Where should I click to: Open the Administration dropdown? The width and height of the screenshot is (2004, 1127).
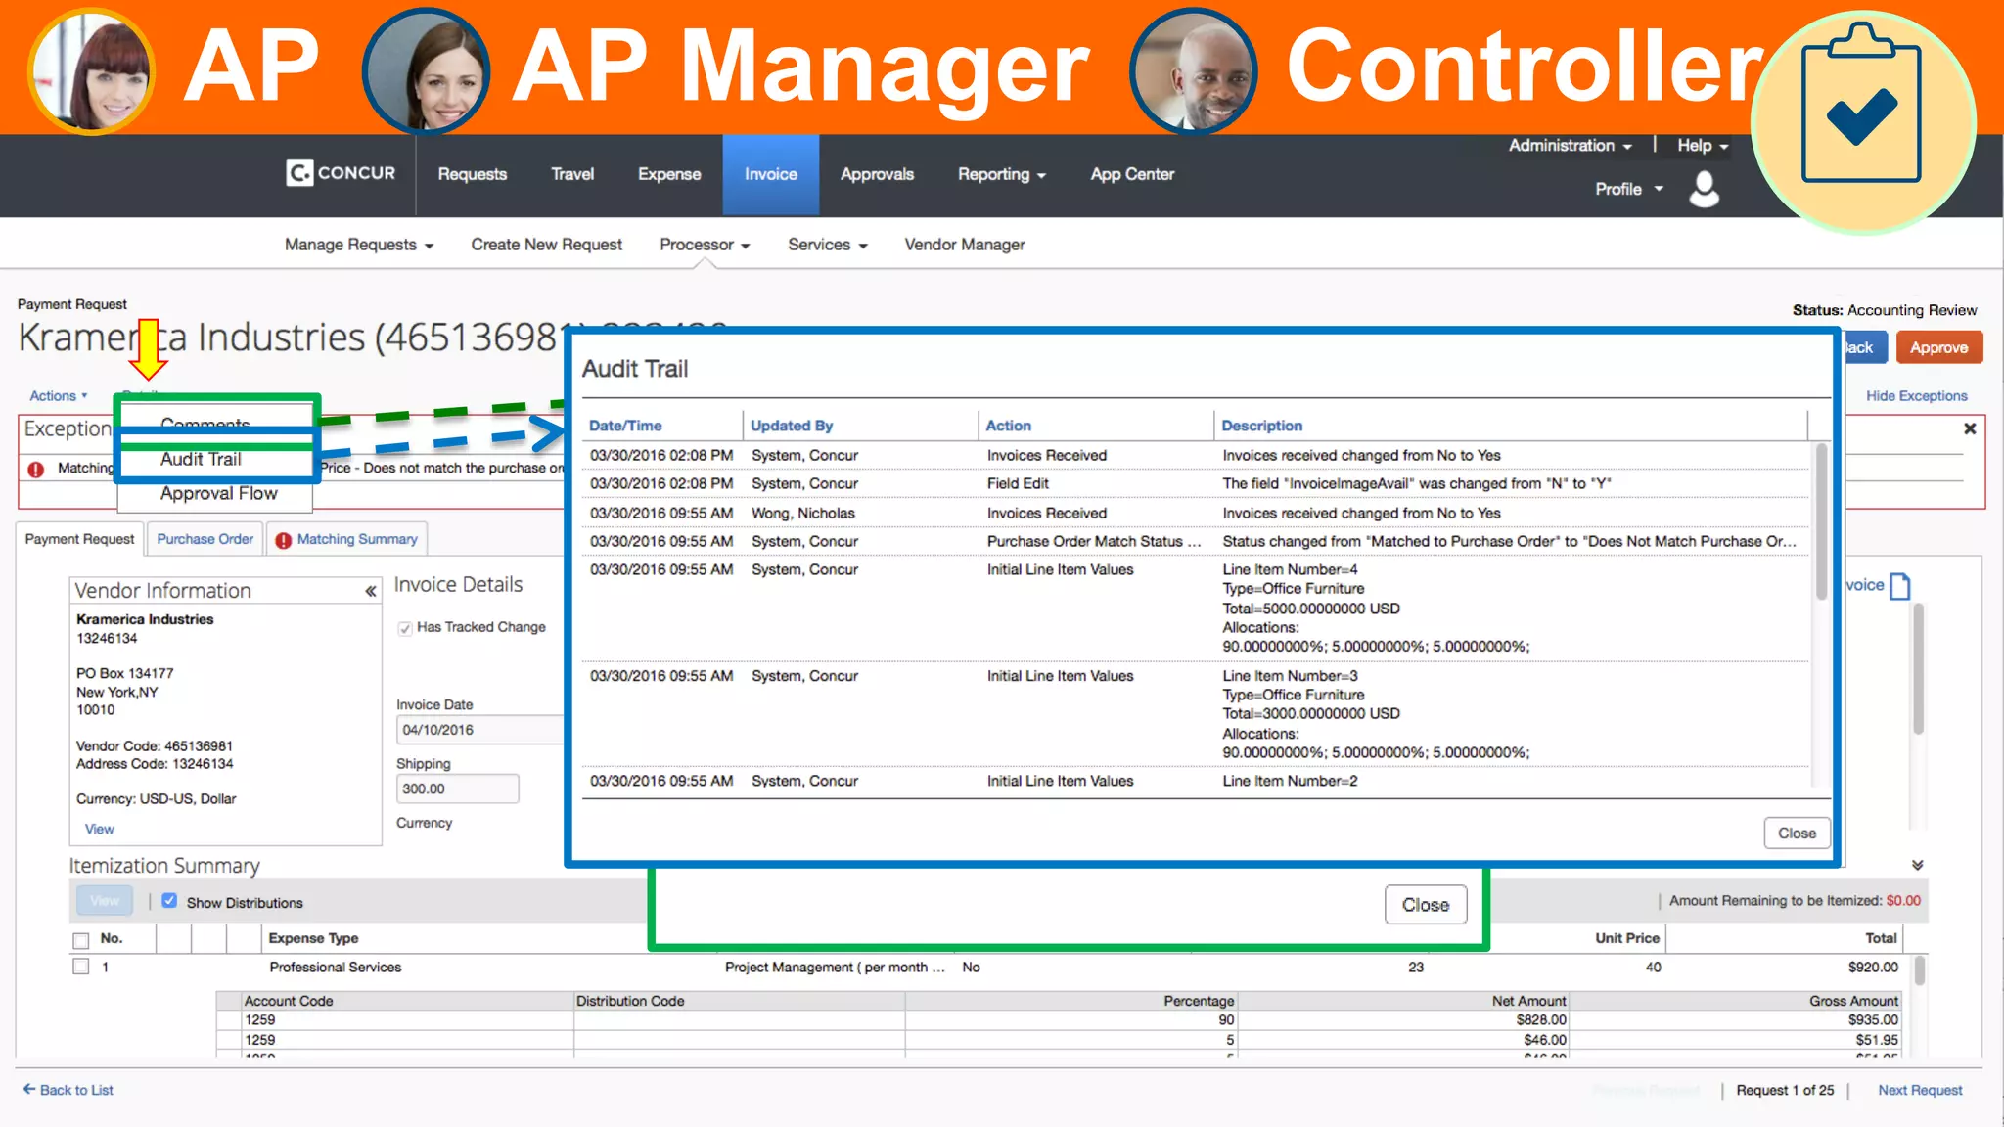coord(1570,145)
